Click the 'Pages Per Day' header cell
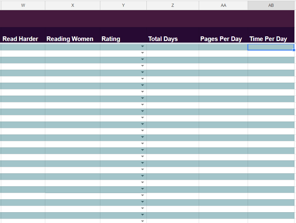296x223 pixels. tap(223, 35)
